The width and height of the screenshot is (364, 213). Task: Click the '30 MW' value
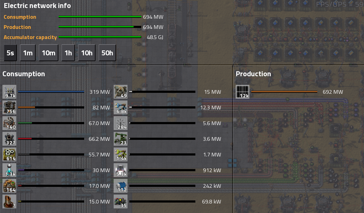tap(101, 170)
